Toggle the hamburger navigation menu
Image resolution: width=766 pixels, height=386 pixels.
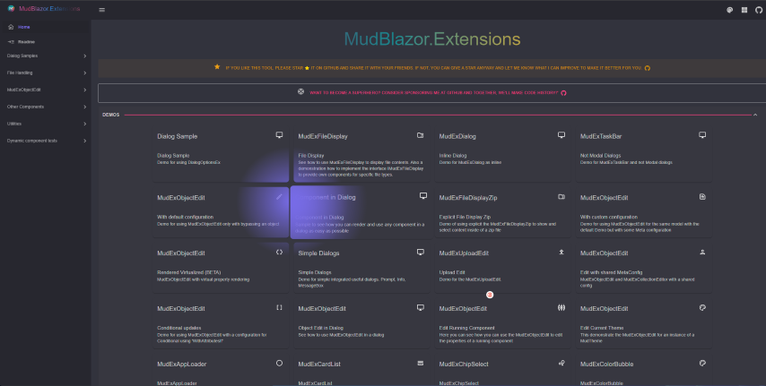point(102,10)
